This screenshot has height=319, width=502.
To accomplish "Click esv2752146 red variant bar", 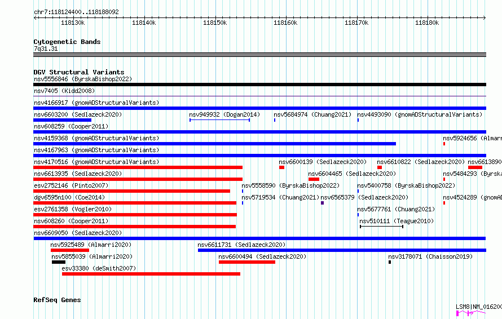I will (131, 191).
